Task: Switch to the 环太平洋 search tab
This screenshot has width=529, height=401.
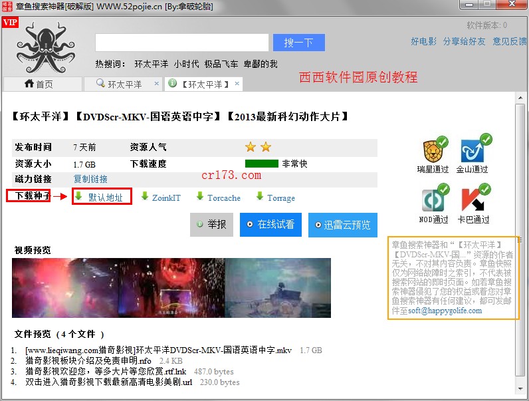Action: [x=123, y=84]
